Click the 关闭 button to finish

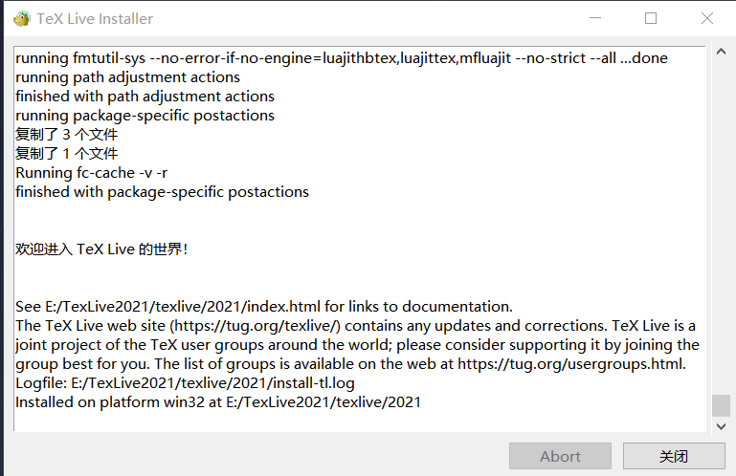pyautogui.click(x=674, y=456)
